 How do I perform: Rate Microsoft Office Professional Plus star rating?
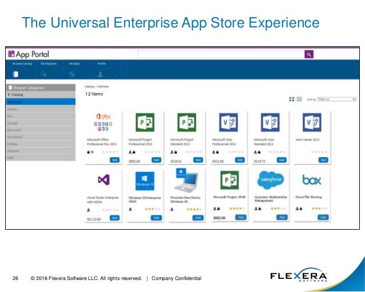[x=110, y=152]
